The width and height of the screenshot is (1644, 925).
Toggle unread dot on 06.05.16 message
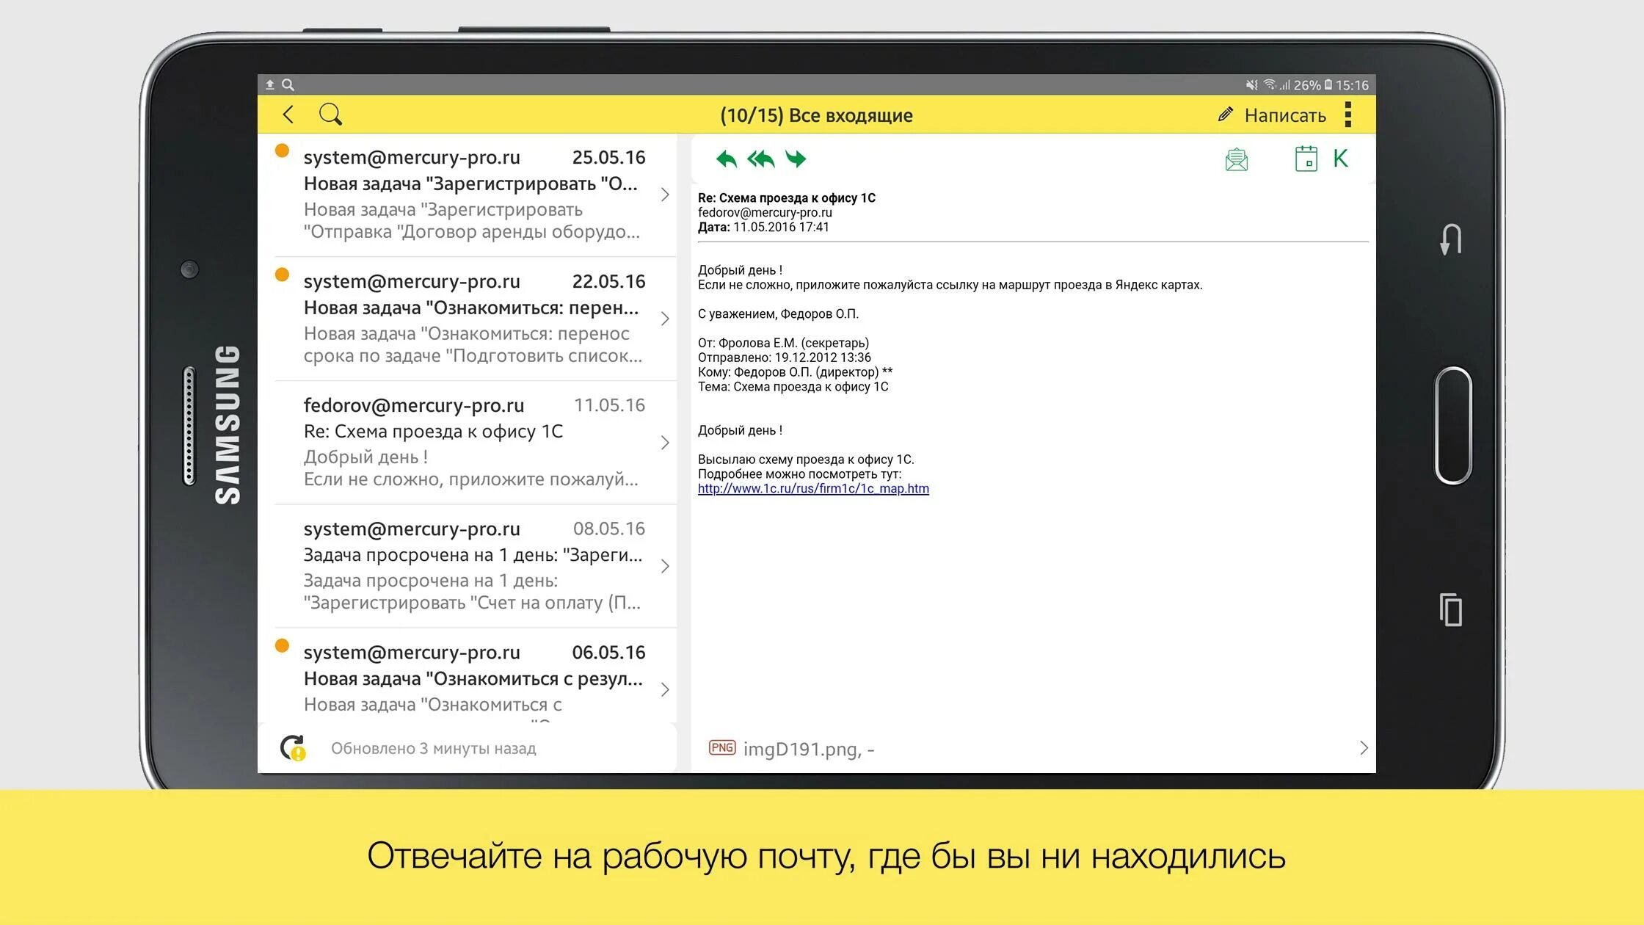point(282,646)
